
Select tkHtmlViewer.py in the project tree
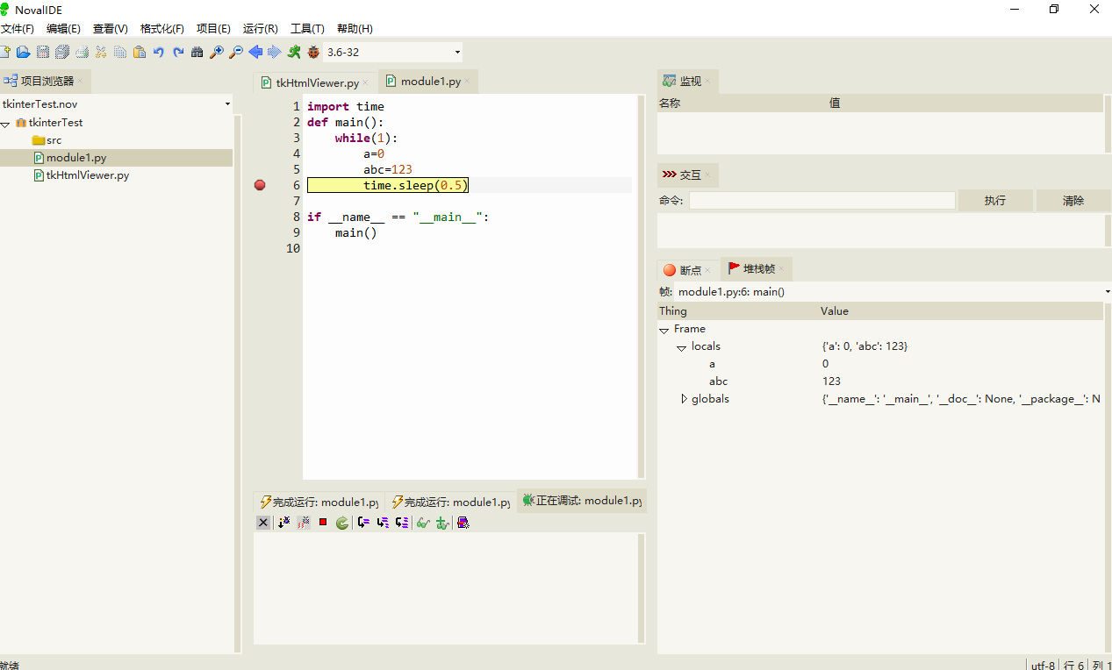pos(81,175)
